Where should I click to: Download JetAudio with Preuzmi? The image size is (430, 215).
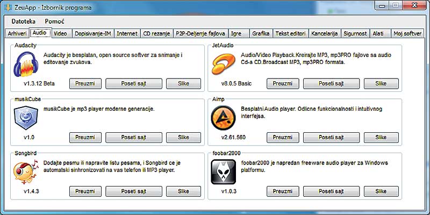283,83
